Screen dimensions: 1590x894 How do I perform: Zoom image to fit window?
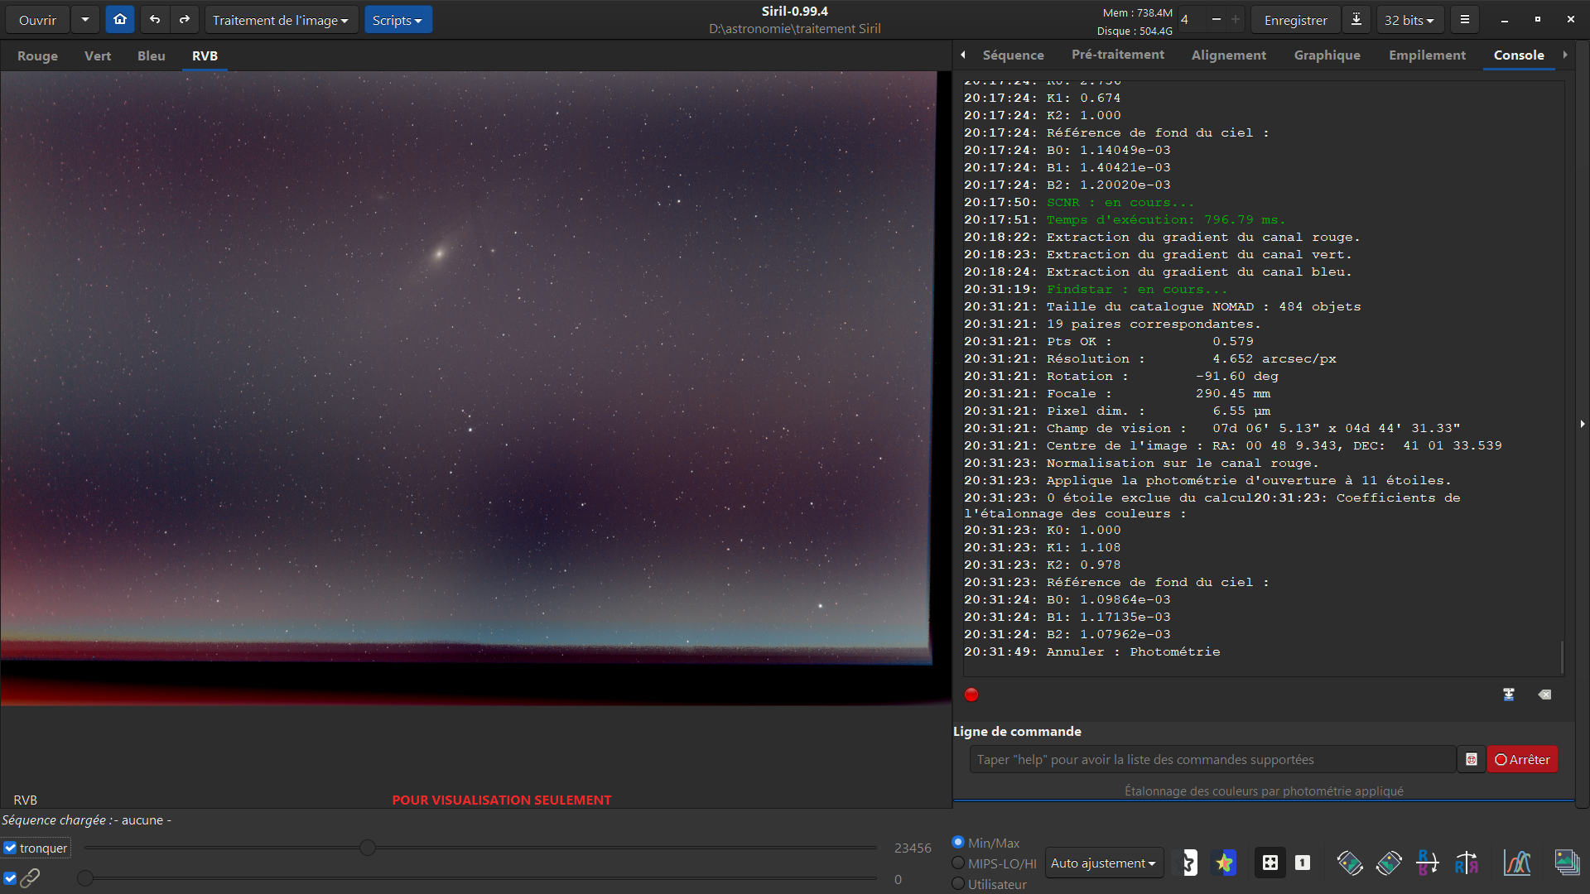[x=1270, y=863]
